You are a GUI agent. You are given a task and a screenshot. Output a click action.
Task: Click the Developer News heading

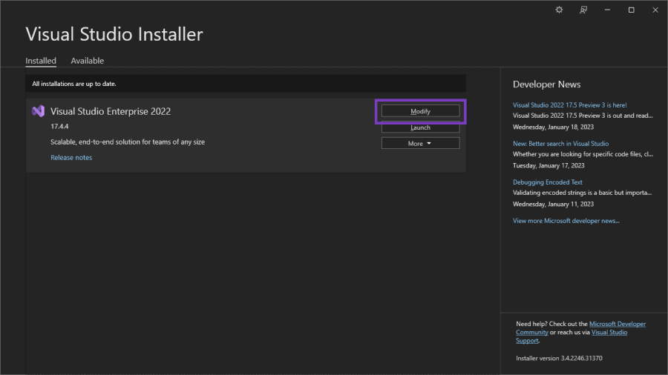[546, 84]
